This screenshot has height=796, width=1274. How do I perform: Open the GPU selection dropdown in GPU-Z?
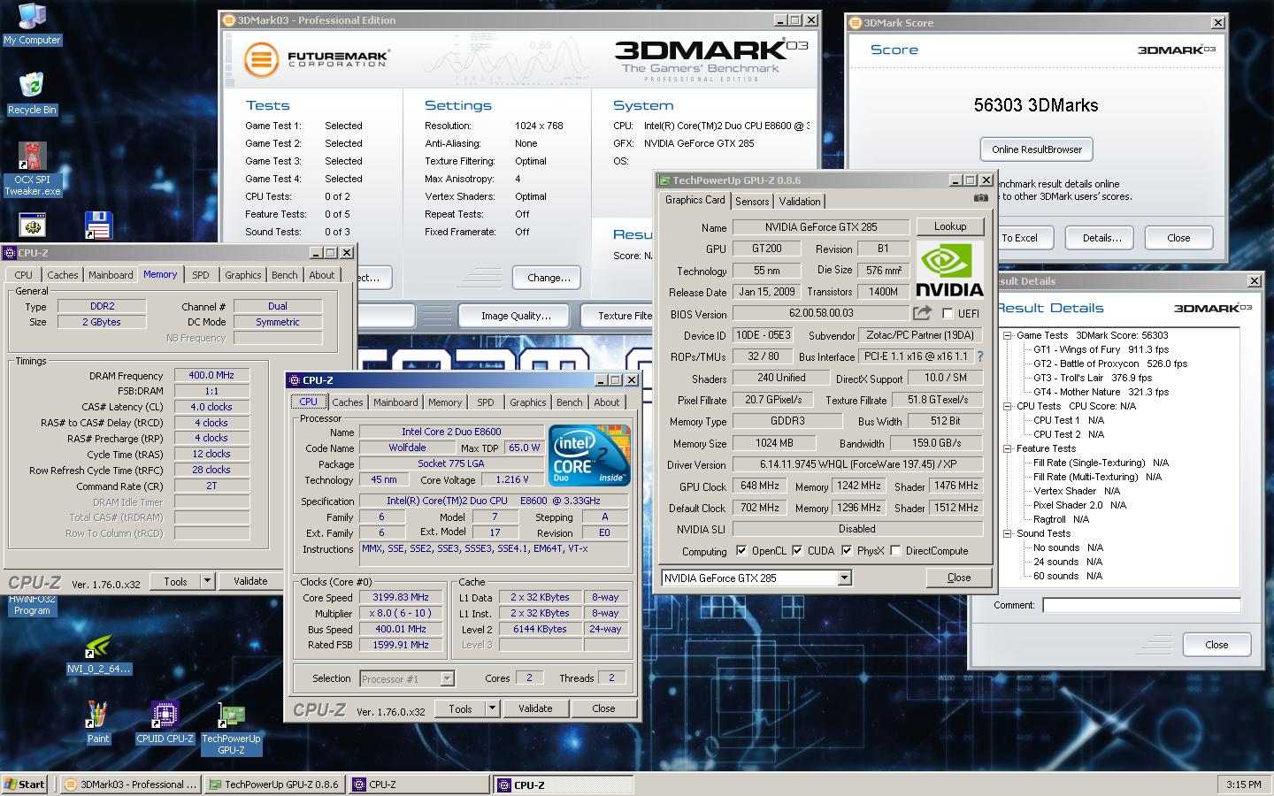(x=844, y=578)
